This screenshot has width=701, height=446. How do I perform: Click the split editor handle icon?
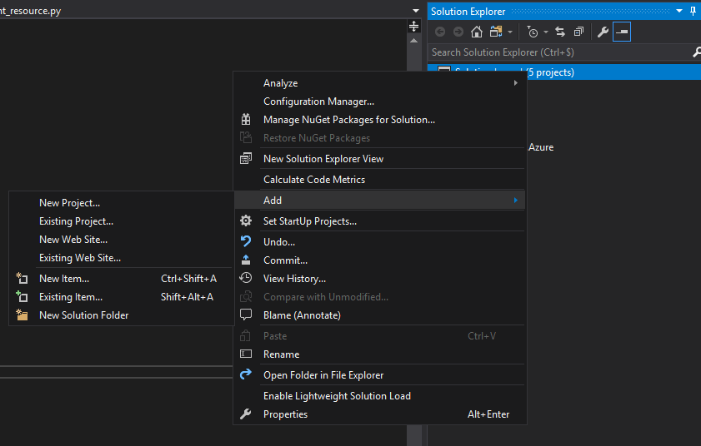click(414, 27)
